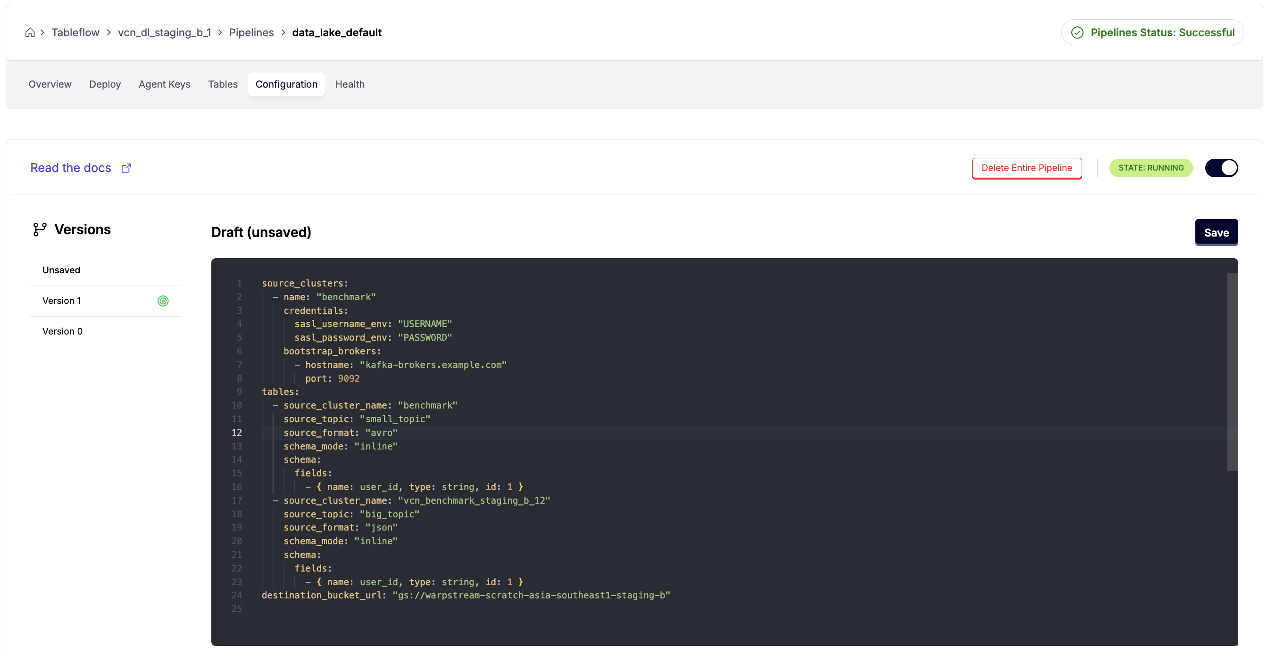Click the Pipelines Status checkmark icon

click(x=1077, y=33)
